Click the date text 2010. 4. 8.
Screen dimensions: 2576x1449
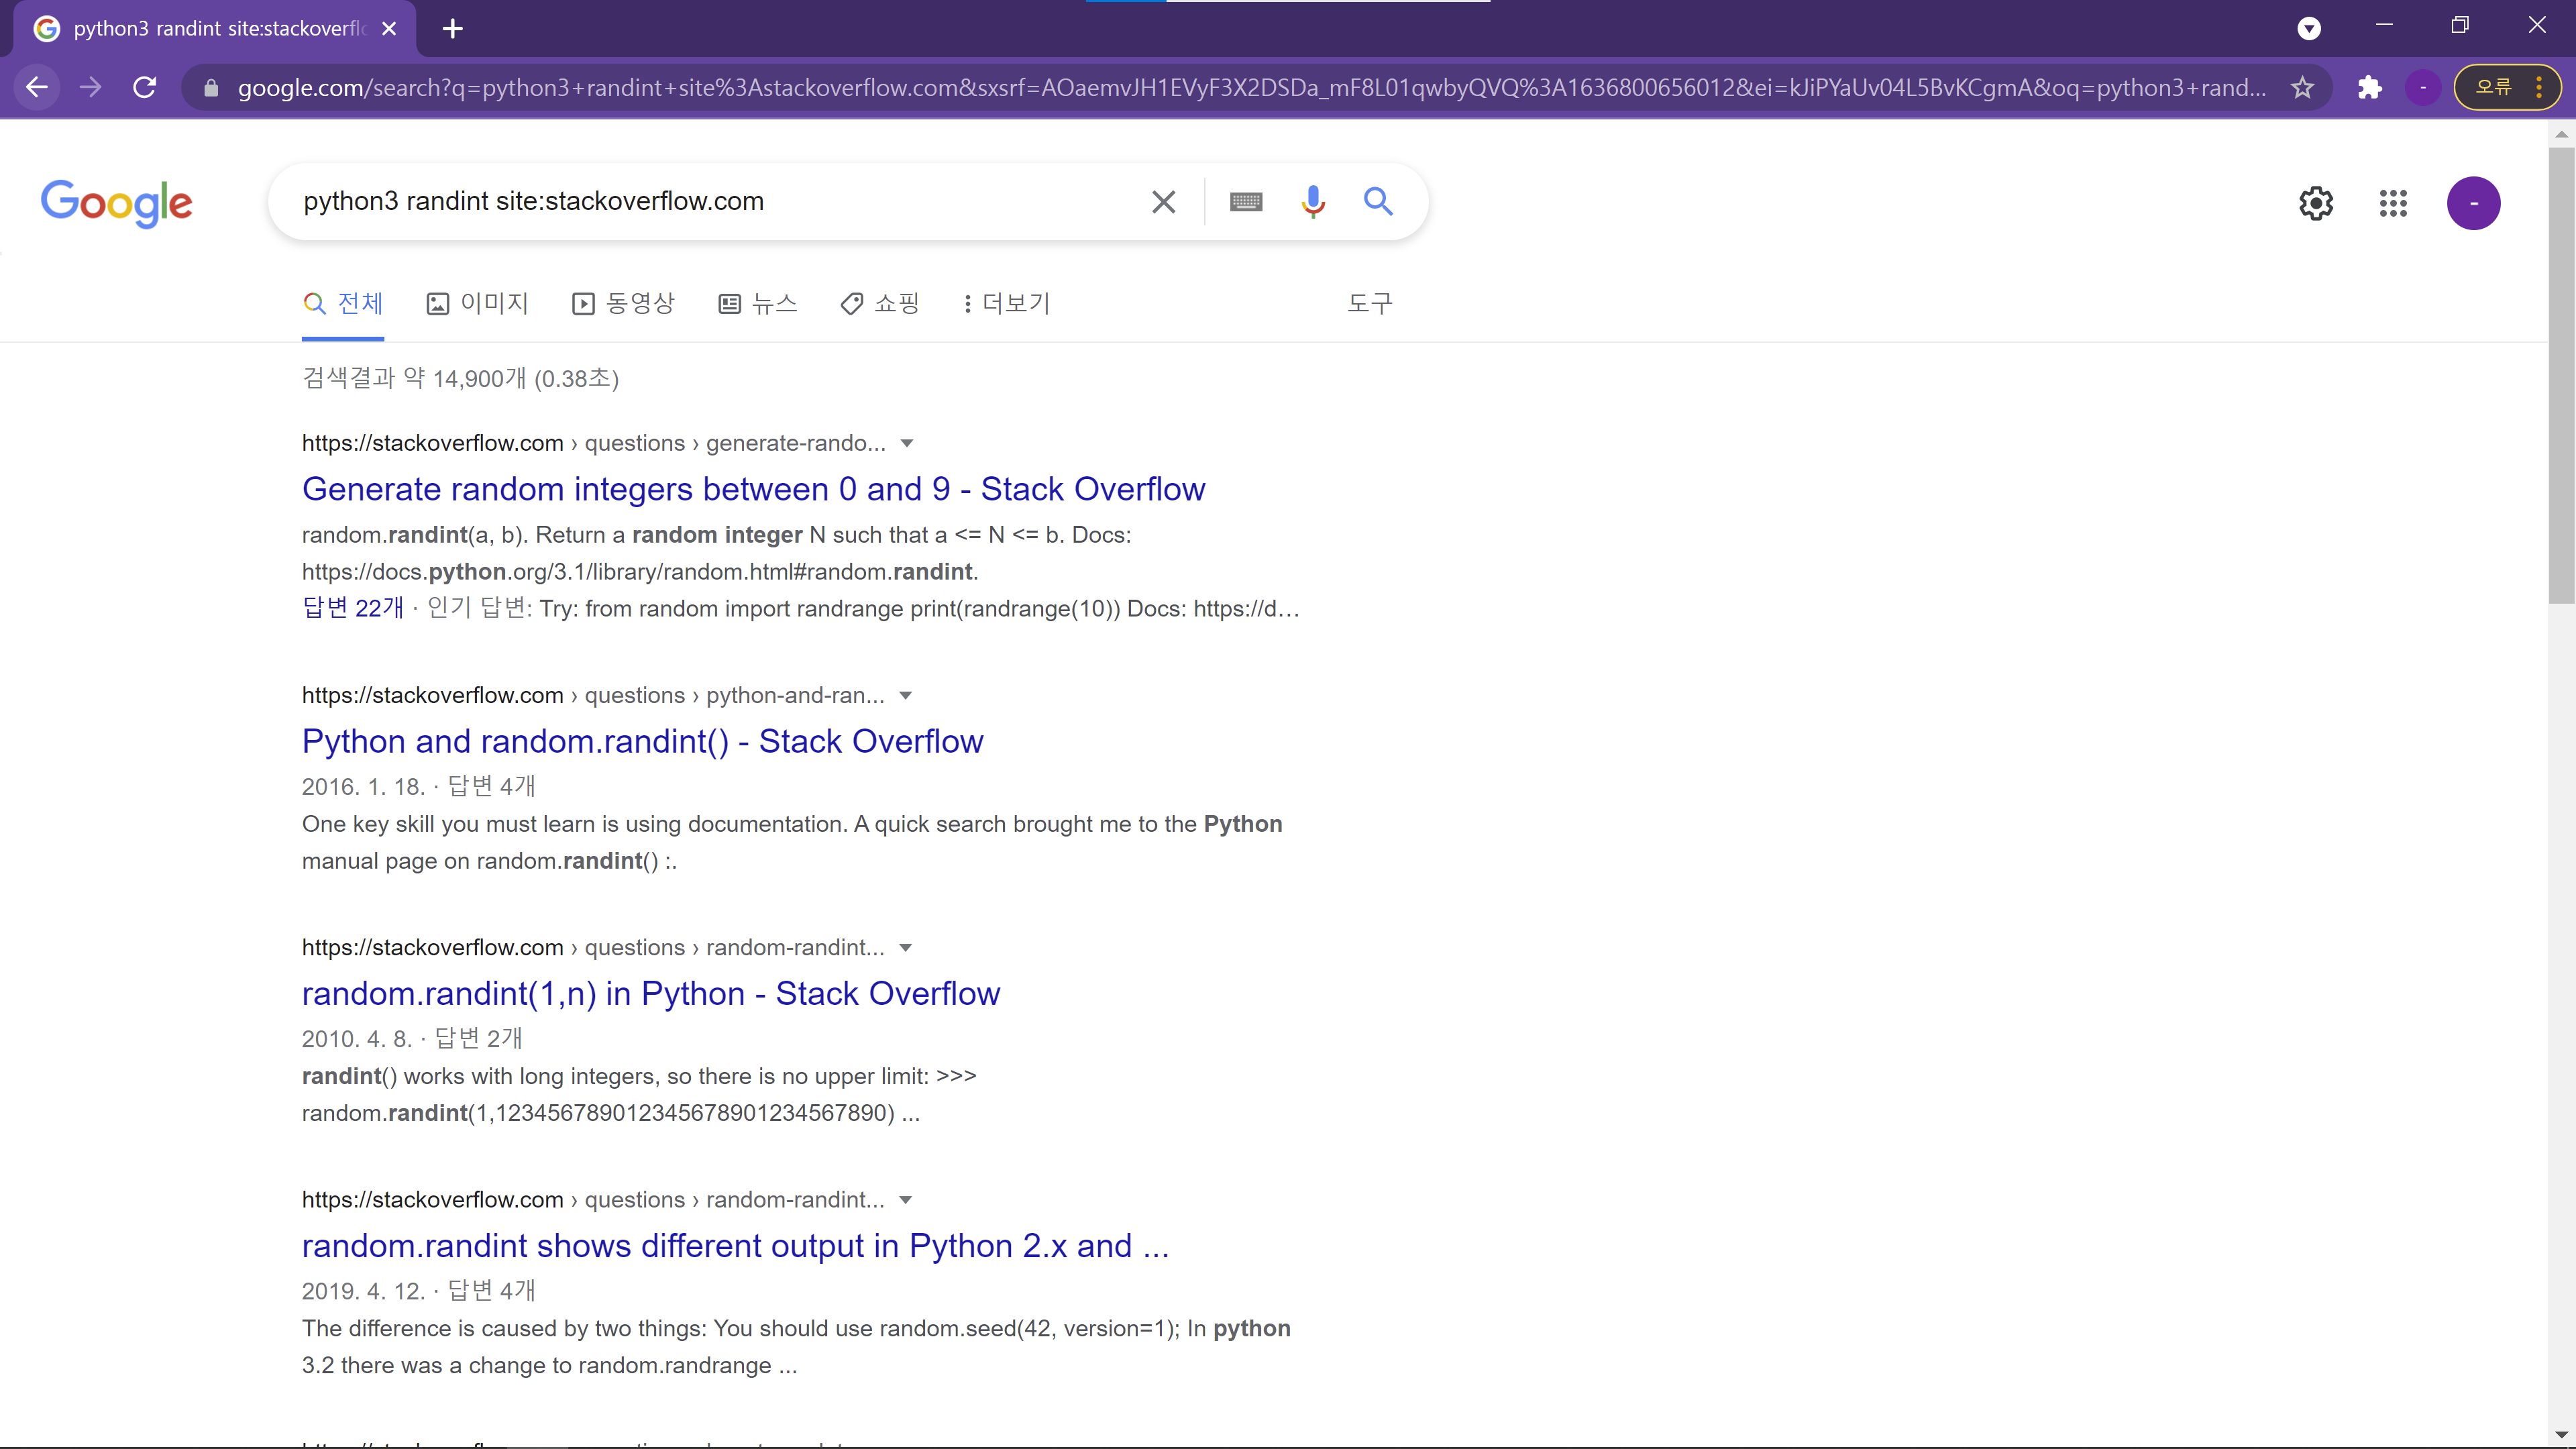[x=357, y=1039]
